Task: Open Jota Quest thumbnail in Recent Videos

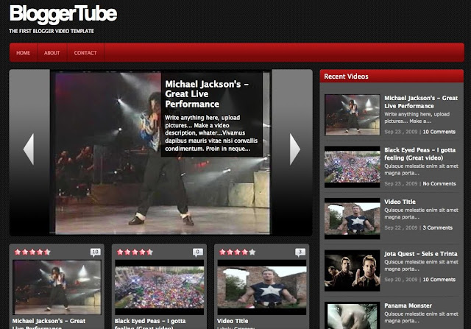Action: (x=352, y=271)
